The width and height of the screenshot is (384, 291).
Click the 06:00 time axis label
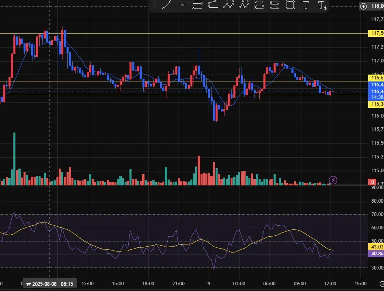(x=270, y=284)
